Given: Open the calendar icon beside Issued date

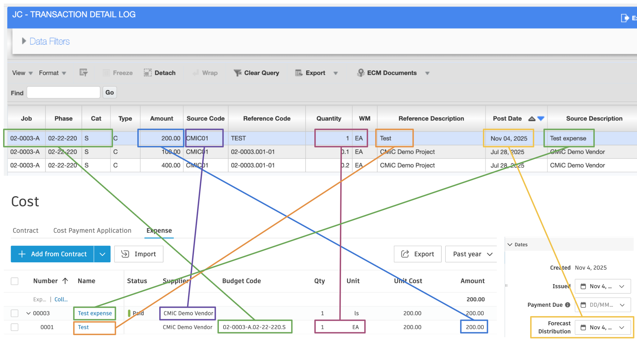Looking at the screenshot, I should click(x=584, y=286).
